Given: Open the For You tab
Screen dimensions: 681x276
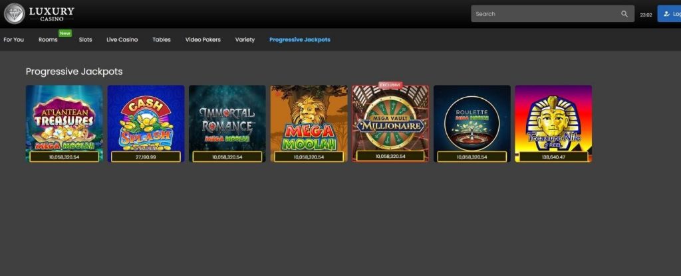Looking at the screenshot, I should (x=13, y=39).
